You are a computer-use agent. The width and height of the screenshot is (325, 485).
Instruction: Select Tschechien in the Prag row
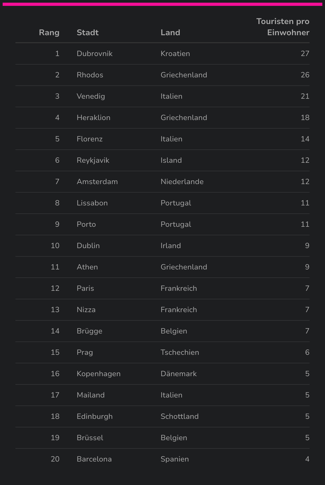(x=180, y=352)
